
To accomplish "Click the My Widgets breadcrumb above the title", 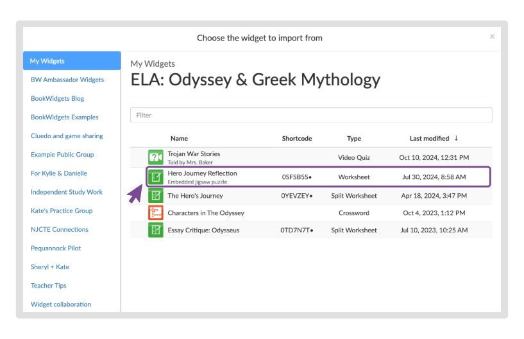I will coord(153,64).
